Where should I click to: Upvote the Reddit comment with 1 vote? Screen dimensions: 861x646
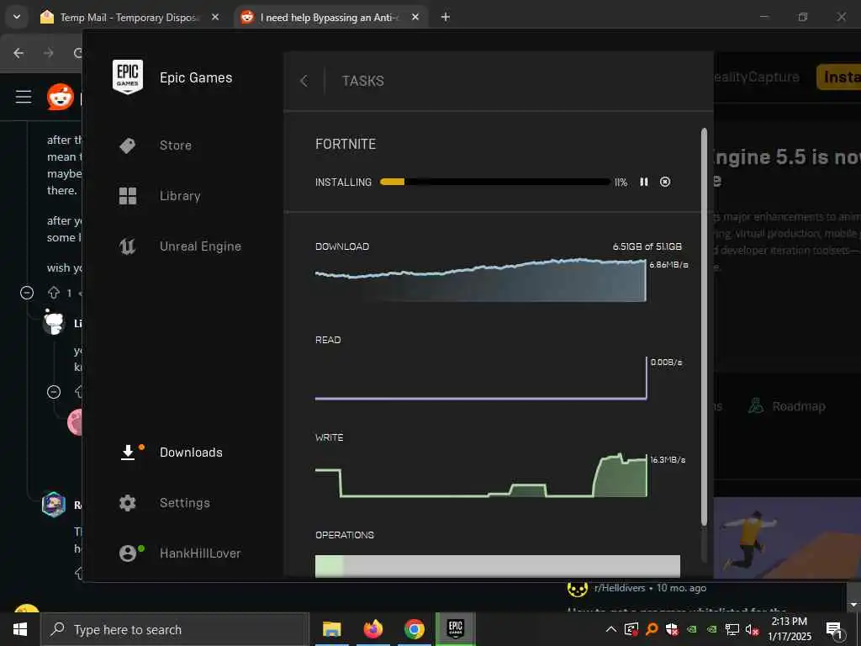pyautogui.click(x=54, y=293)
